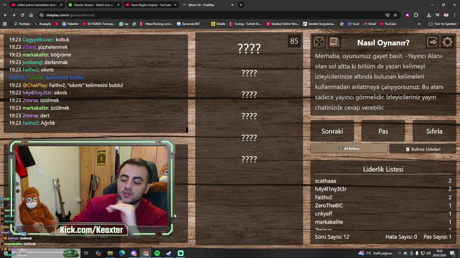Open the wp WhatsApp bookmark
This screenshot has height=258, width=460.
point(124,24)
